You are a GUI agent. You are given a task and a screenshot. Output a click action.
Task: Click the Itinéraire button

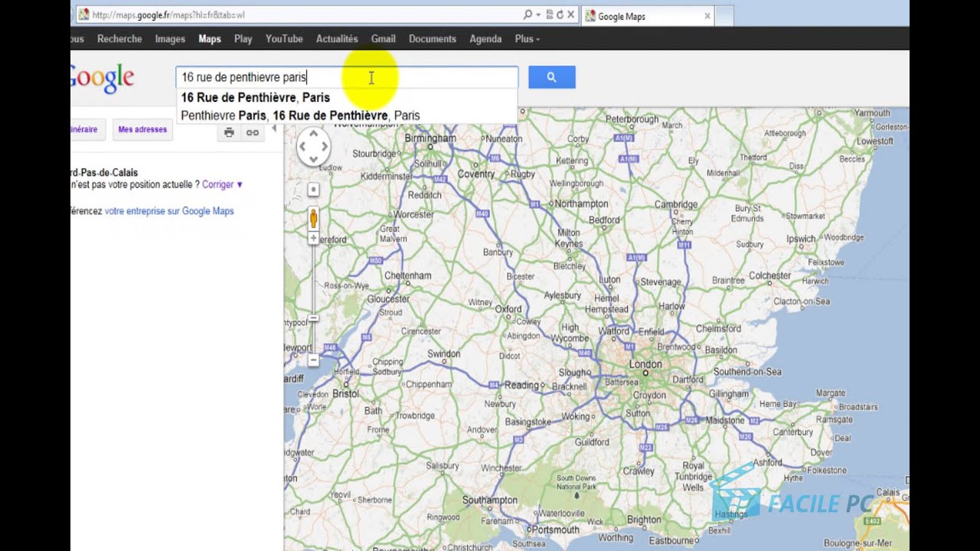point(86,129)
